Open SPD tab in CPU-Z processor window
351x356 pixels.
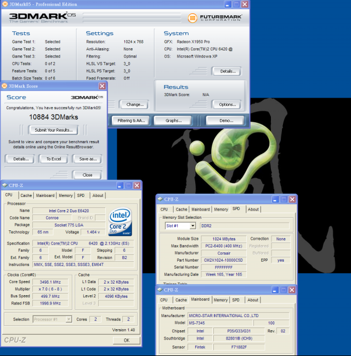click(81, 195)
